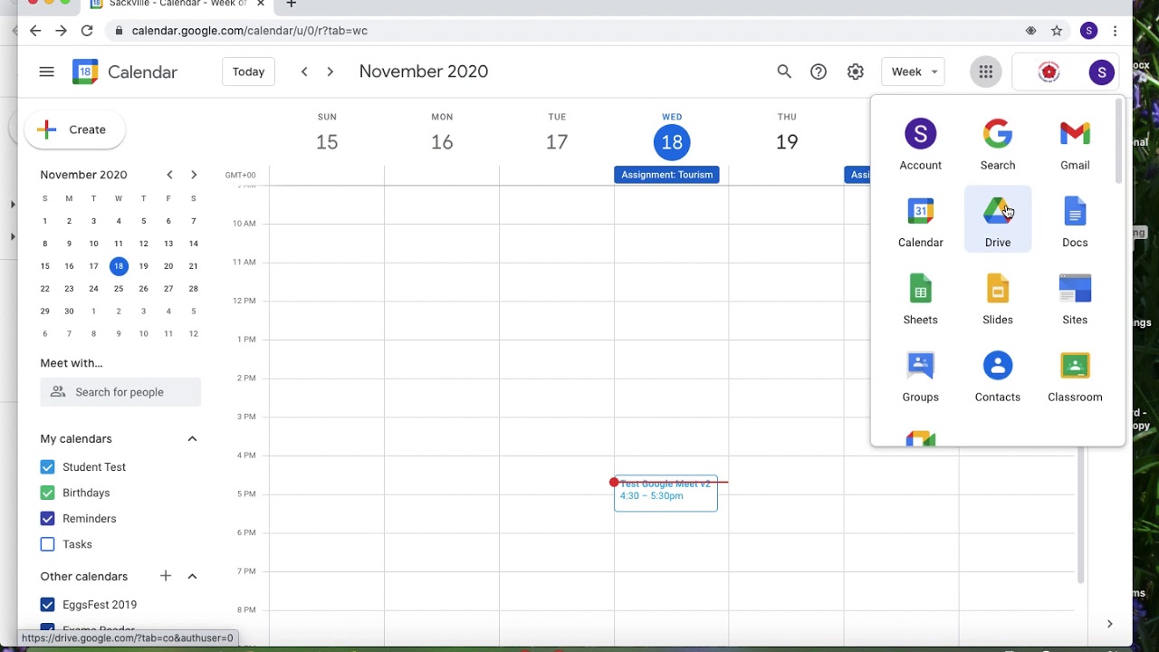Enable the Tasks calendar checkbox

coord(47,544)
